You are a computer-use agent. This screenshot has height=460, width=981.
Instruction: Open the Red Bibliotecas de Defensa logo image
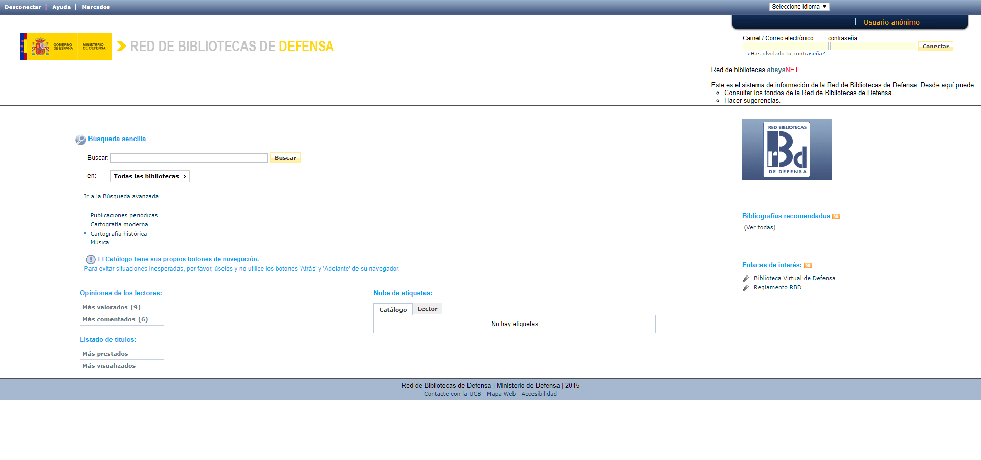[x=787, y=149]
